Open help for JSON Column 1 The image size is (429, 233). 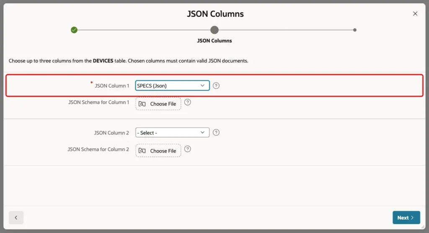coord(216,85)
